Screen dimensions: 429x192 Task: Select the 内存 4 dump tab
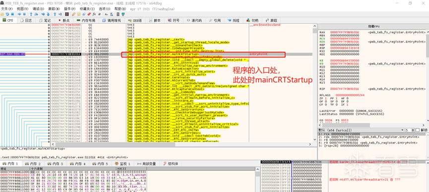[x=78, y=164]
